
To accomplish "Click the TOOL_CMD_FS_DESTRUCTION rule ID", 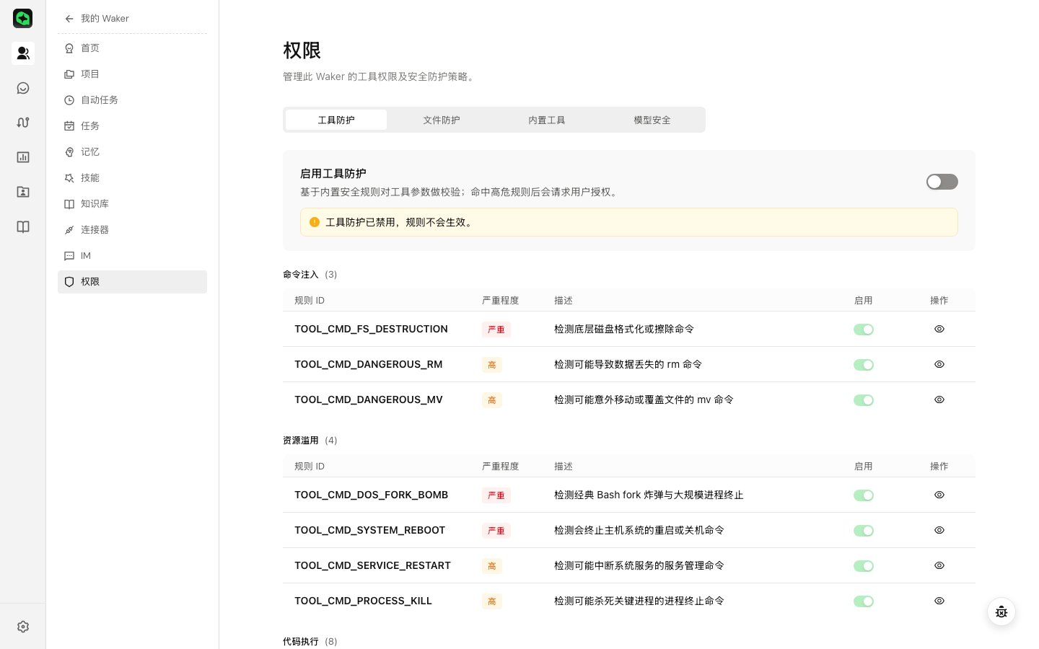I will 371,329.
